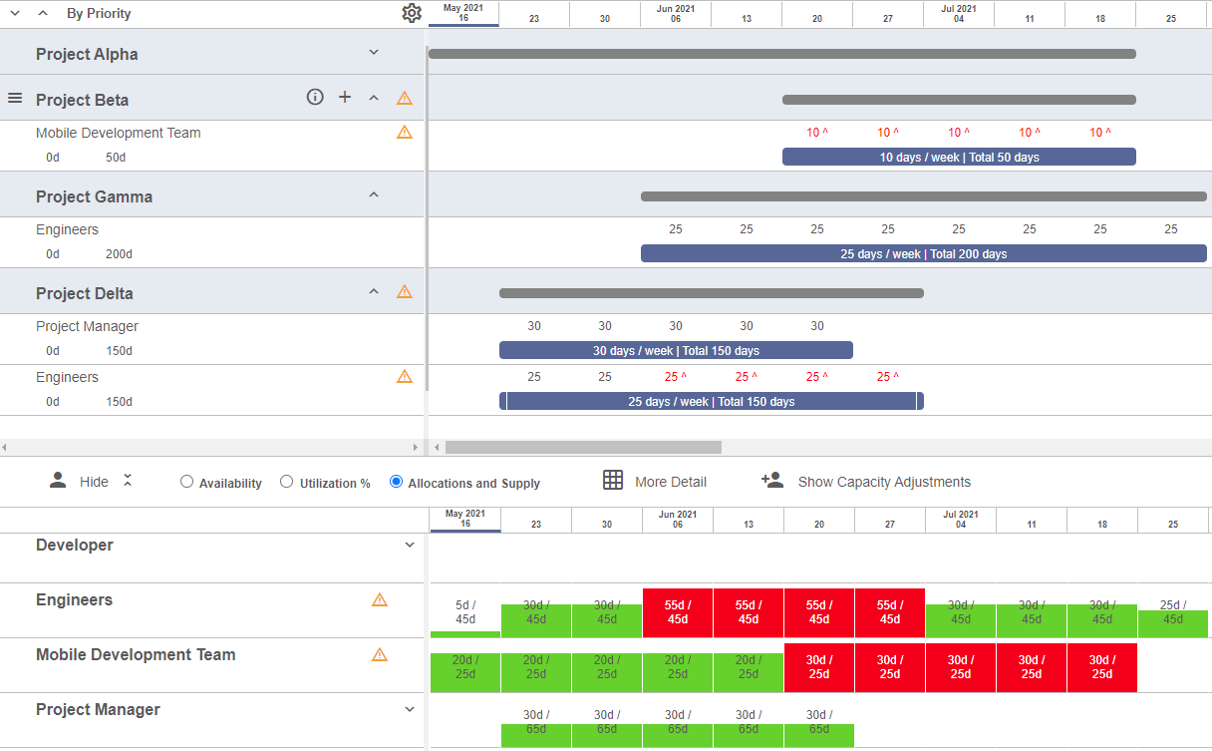
Task: Click the info icon on Project Beta
Action: tap(315, 97)
